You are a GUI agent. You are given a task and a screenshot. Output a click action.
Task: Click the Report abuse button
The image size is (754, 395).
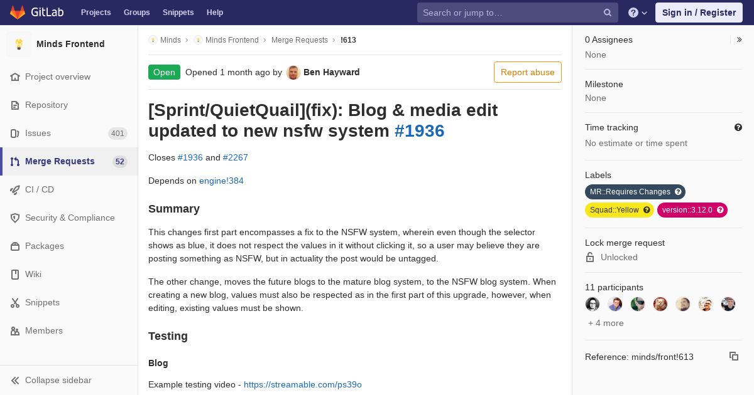(528, 72)
